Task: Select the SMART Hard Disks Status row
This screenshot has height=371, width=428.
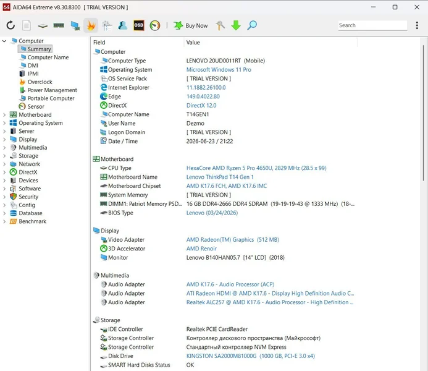Action: tap(225, 365)
